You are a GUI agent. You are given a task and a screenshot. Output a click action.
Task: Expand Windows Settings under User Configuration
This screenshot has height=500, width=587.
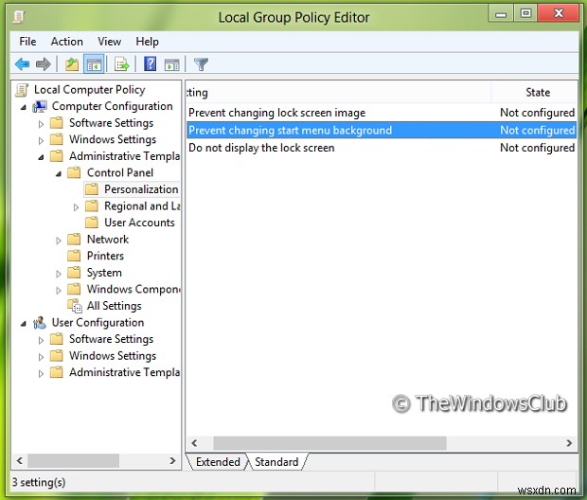[41, 357]
